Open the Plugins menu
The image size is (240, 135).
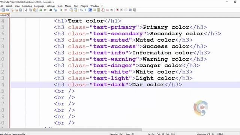point(84,6)
